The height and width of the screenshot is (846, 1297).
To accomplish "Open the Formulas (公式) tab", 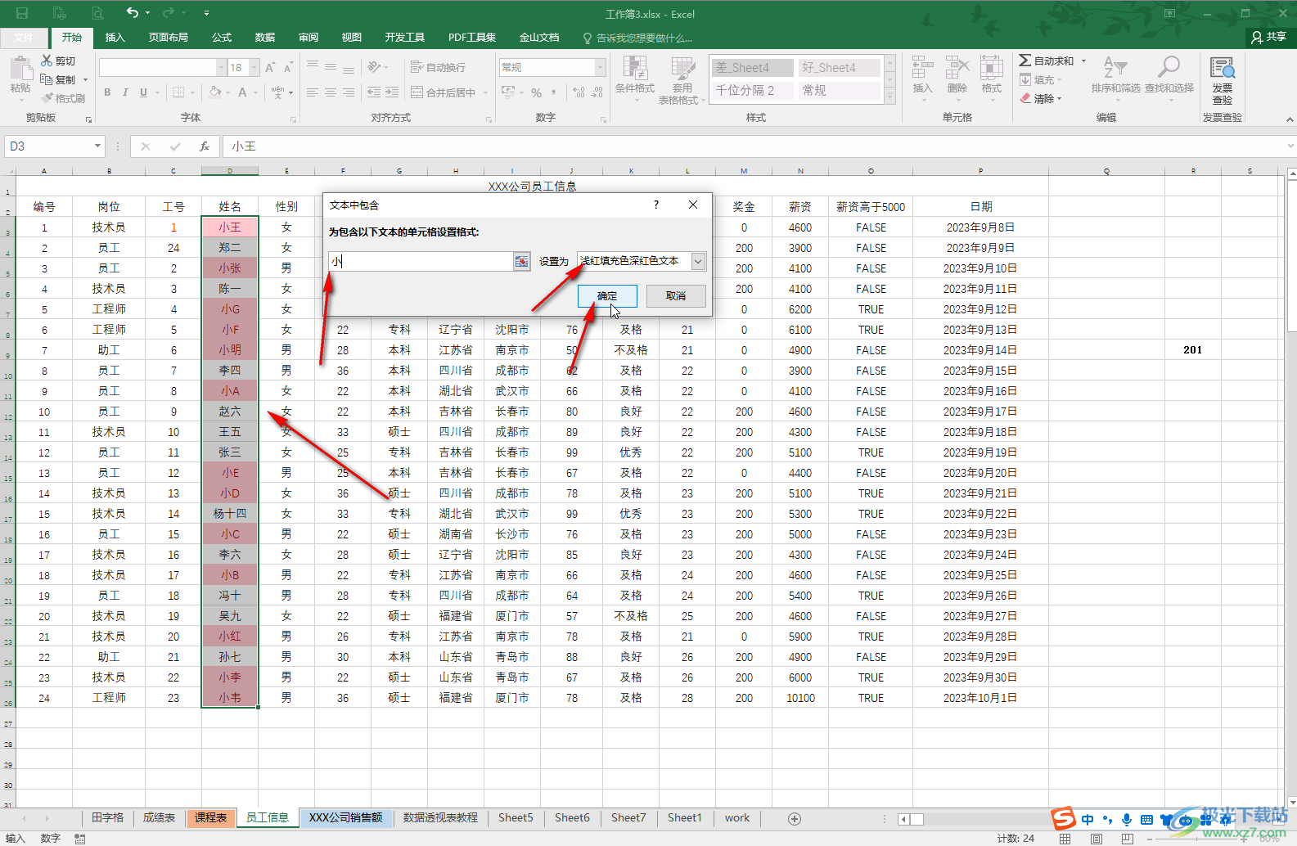I will click(x=222, y=37).
